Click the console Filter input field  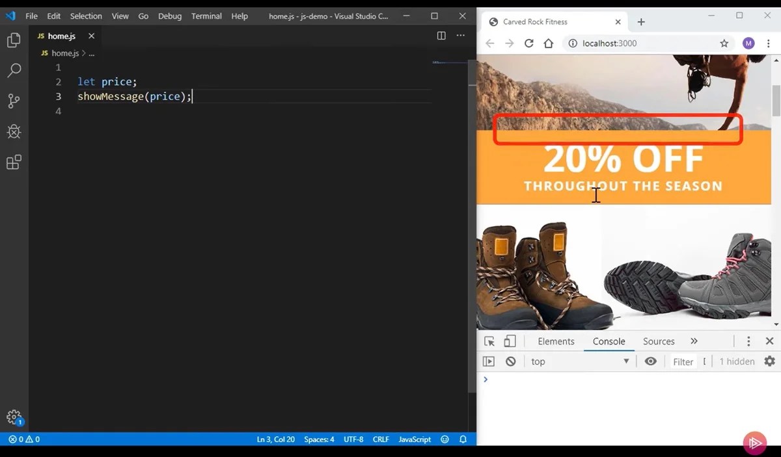coord(683,361)
